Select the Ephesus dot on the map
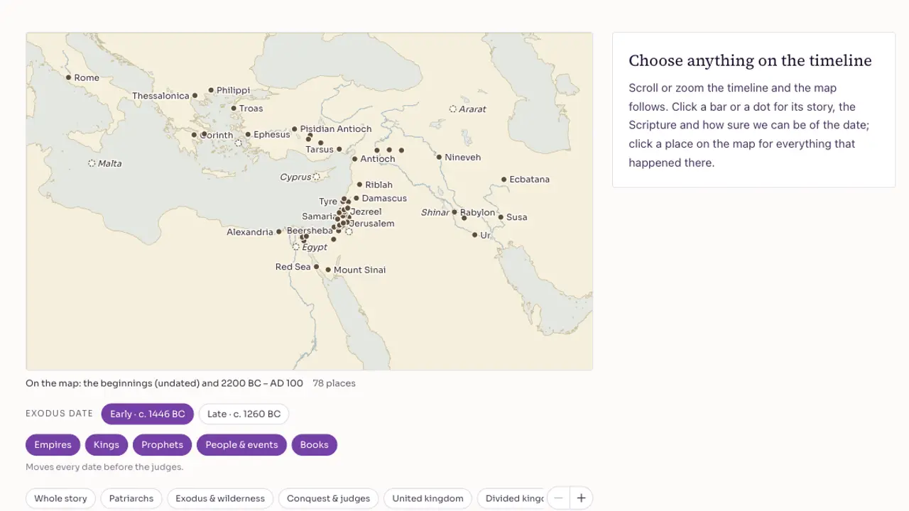The width and height of the screenshot is (909, 511). click(248, 134)
